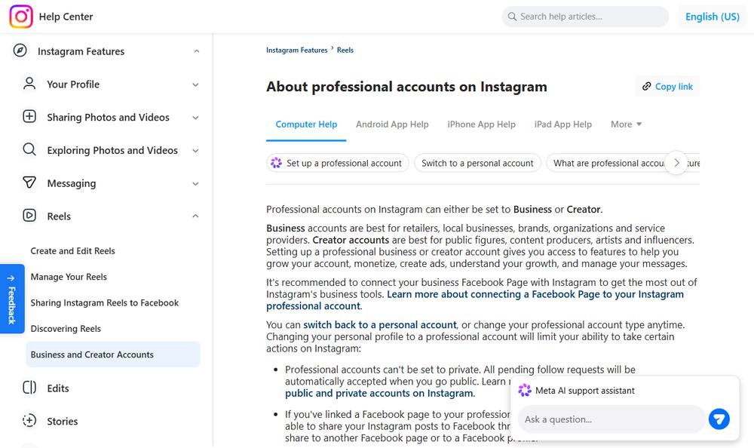Image resolution: width=754 pixels, height=448 pixels.
Task: Click the Stories sidebar label
Action: click(x=63, y=421)
